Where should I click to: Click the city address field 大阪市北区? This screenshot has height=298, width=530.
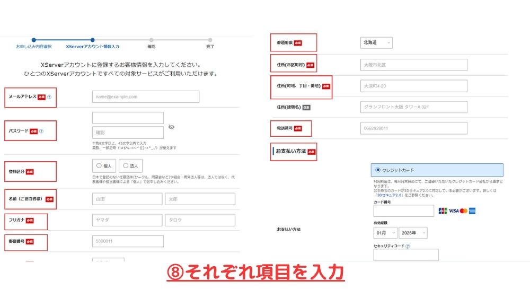click(414, 65)
